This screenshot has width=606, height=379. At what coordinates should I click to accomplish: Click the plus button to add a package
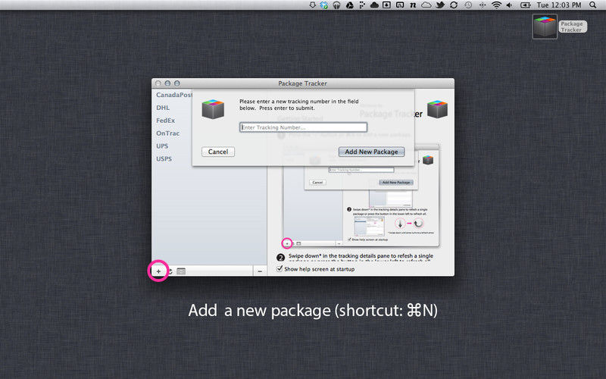(158, 271)
